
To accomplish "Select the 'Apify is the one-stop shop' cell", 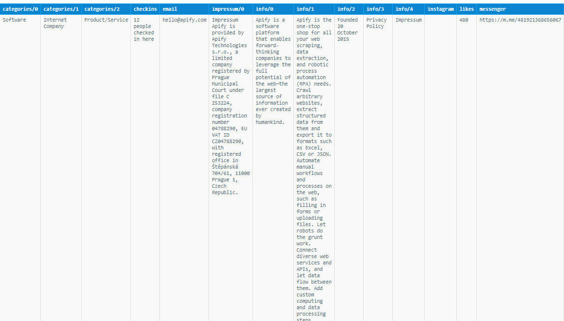I will pyautogui.click(x=314, y=168).
